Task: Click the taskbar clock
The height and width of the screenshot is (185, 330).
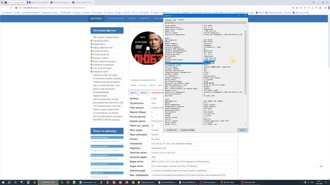Action: pos(319,182)
